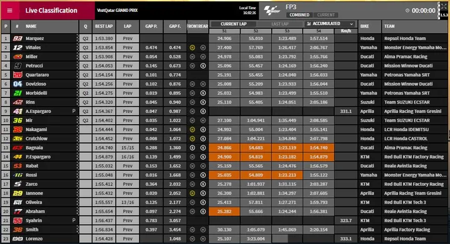
Task: Click the LAP column header
Action: pyautogui.click(x=127, y=26)
